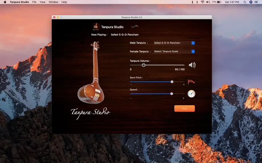Viewport: 262px width, 163px height.
Task: Click the 'Semi Pitch :' label
Action: (x=136, y=78)
